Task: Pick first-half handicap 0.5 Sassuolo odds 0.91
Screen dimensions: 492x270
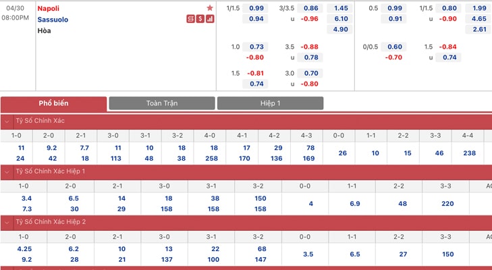Action: point(393,19)
